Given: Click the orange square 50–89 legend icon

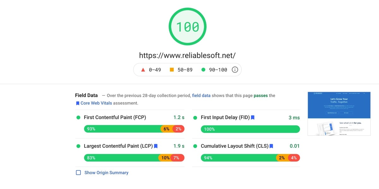Looking at the screenshot, I should pyautogui.click(x=172, y=70).
